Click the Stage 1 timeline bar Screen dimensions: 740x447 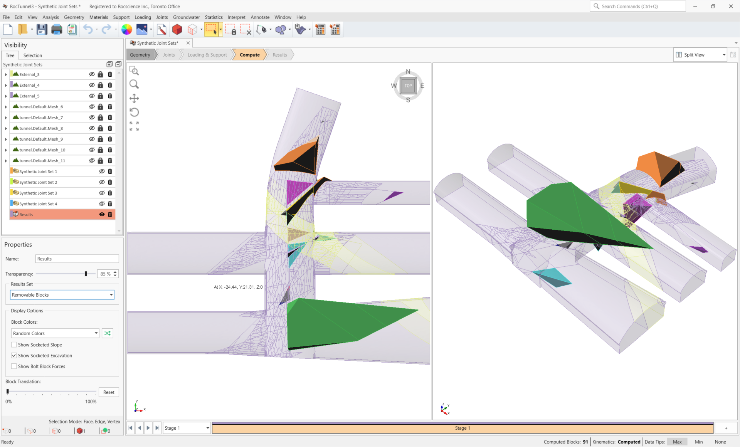coord(462,428)
